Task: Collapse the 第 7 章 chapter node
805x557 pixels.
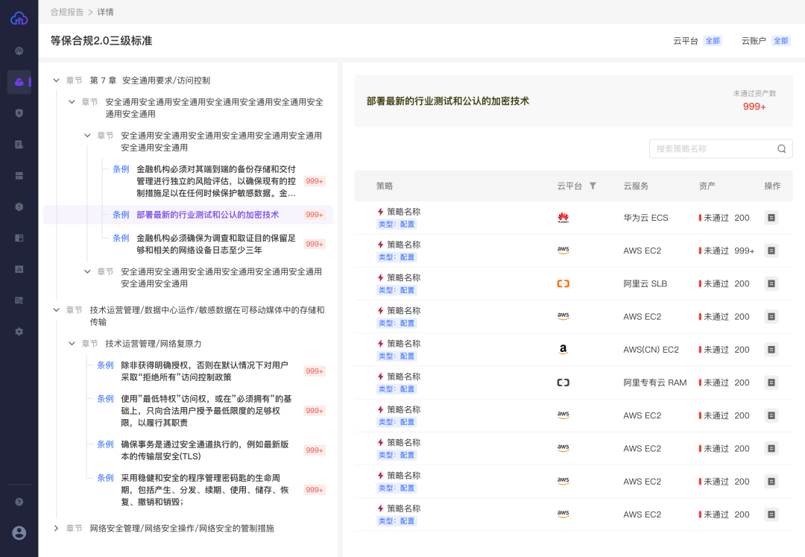Action: [57, 81]
